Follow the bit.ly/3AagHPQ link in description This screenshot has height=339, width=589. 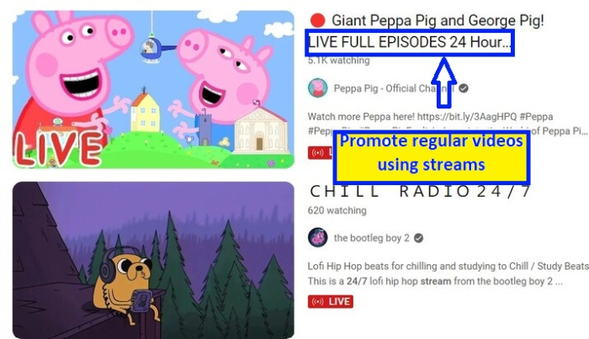click(x=467, y=117)
